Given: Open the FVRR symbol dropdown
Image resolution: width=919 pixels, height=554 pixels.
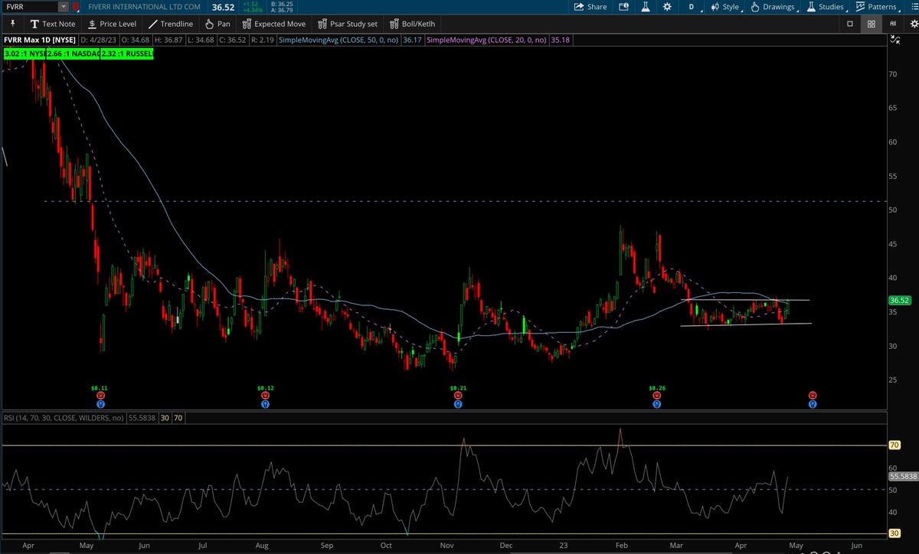Looking at the screenshot, I should [x=64, y=7].
